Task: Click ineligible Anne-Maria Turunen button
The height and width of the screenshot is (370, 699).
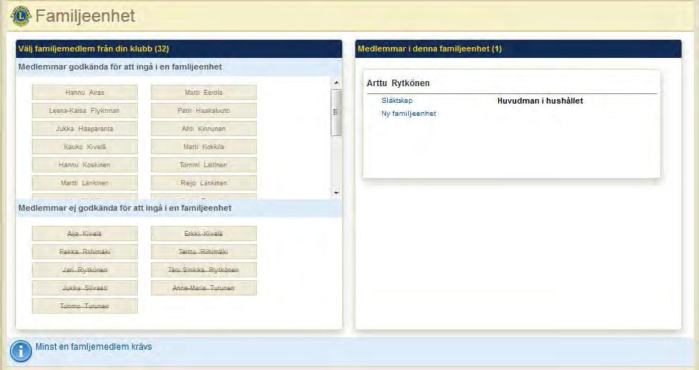Action: (204, 288)
